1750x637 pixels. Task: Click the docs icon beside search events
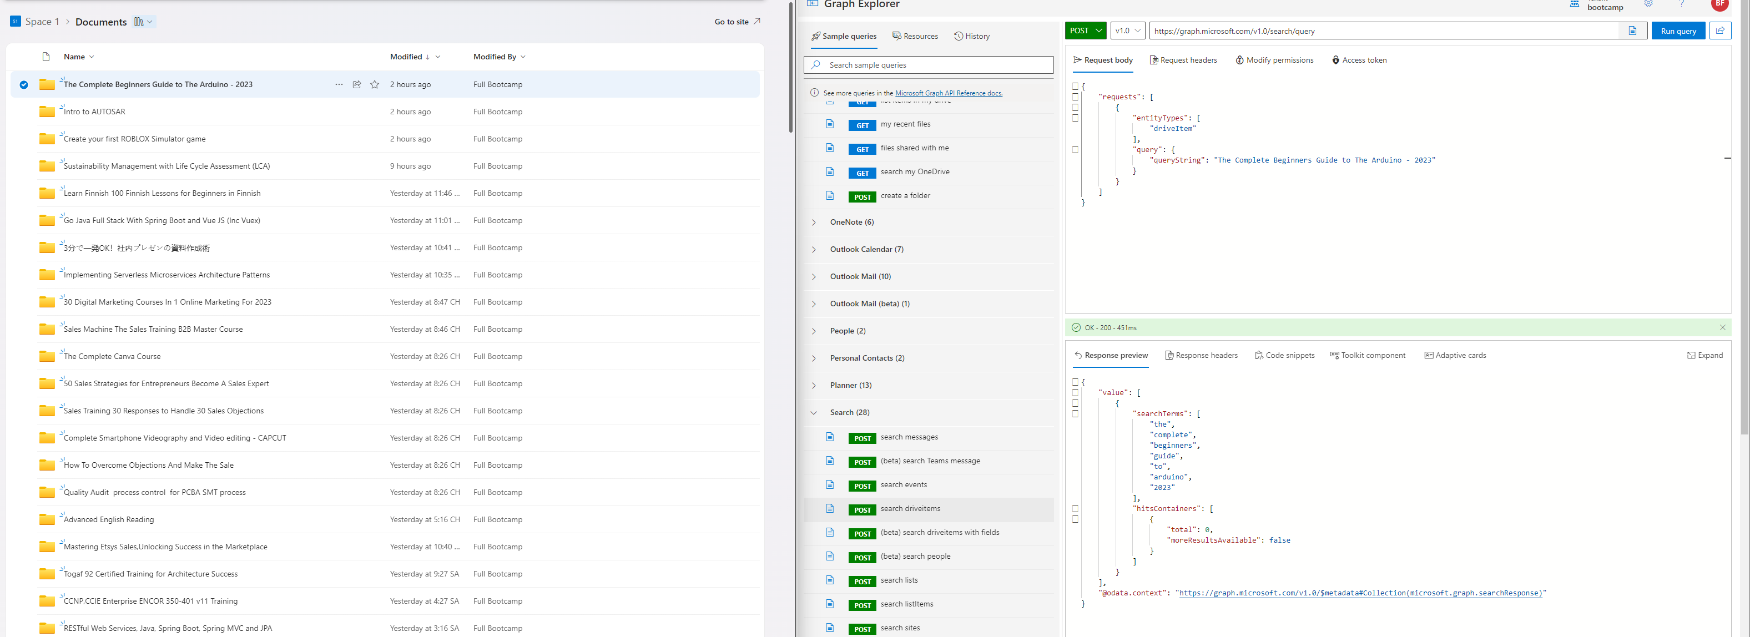(829, 485)
